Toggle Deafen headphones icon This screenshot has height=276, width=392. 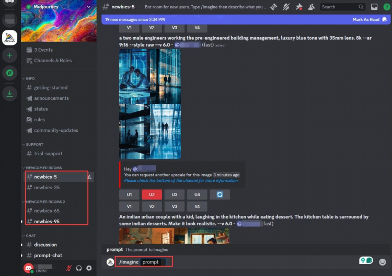tap(79, 268)
